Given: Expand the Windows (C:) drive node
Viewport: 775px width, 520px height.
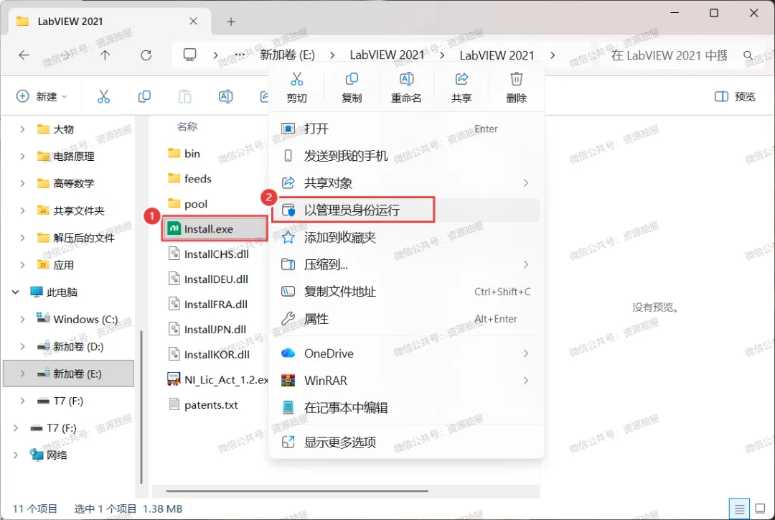Looking at the screenshot, I should coord(22,319).
